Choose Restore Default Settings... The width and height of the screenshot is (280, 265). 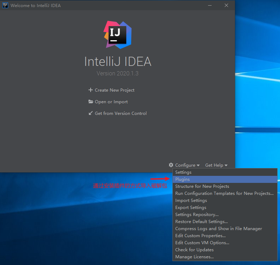(225, 221)
